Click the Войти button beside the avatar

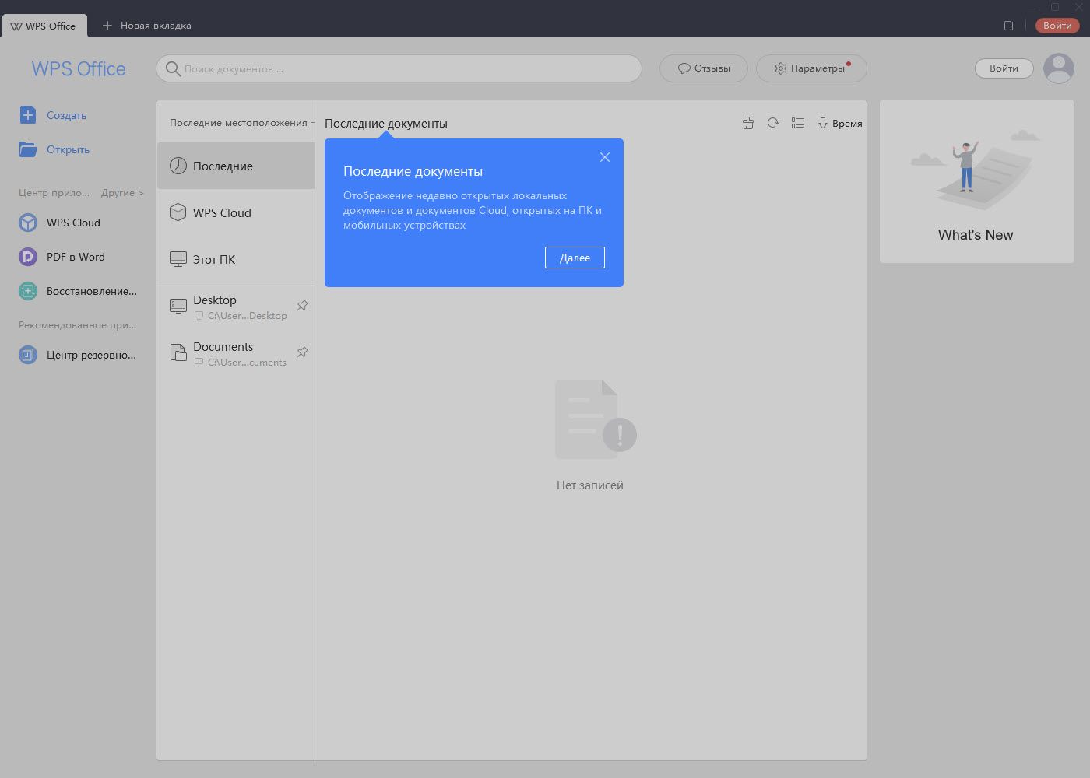tap(1004, 68)
